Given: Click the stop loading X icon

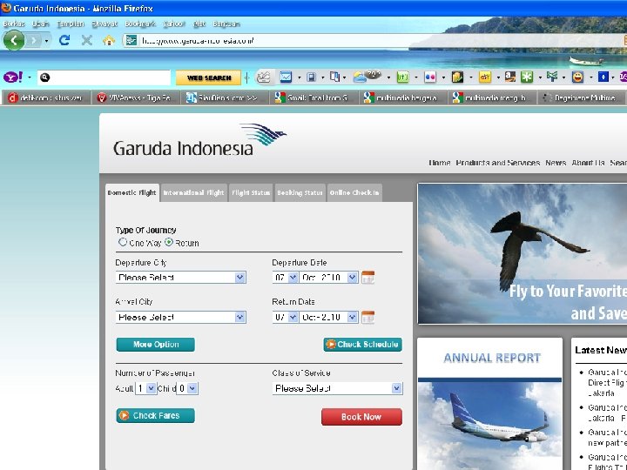Looking at the screenshot, I should pyautogui.click(x=87, y=40).
